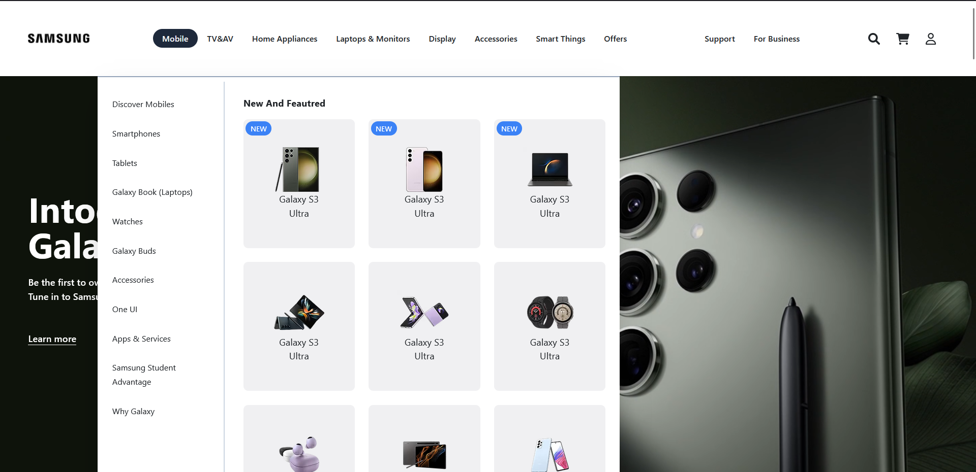Open the Offers menu
This screenshot has height=472, width=976.
click(616, 39)
